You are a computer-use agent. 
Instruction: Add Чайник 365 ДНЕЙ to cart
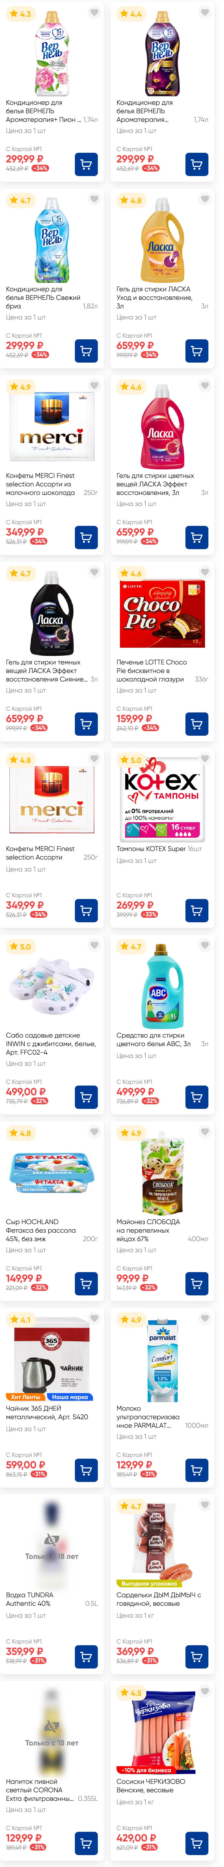tap(86, 1470)
